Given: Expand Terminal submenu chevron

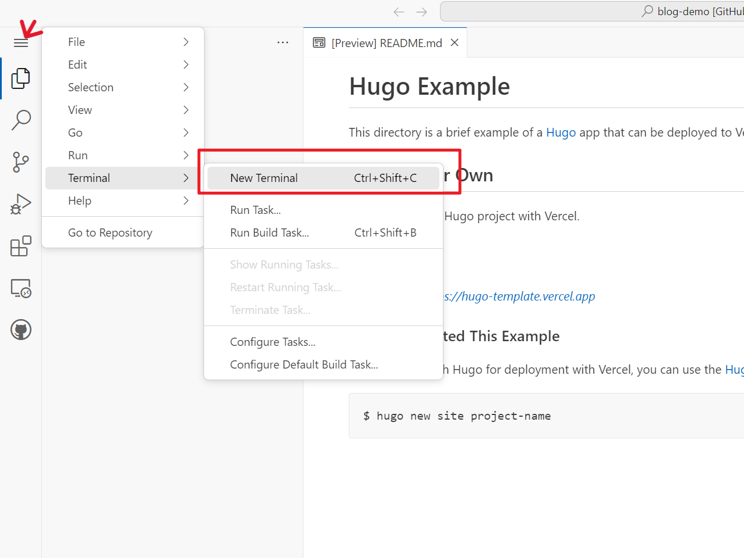Looking at the screenshot, I should click(x=186, y=178).
